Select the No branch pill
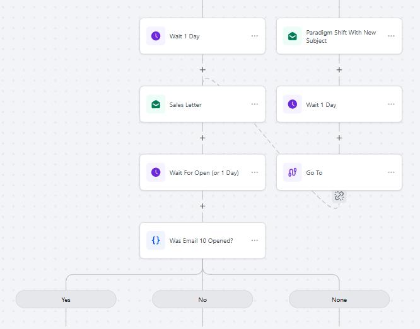420x329 pixels. [x=202, y=299]
